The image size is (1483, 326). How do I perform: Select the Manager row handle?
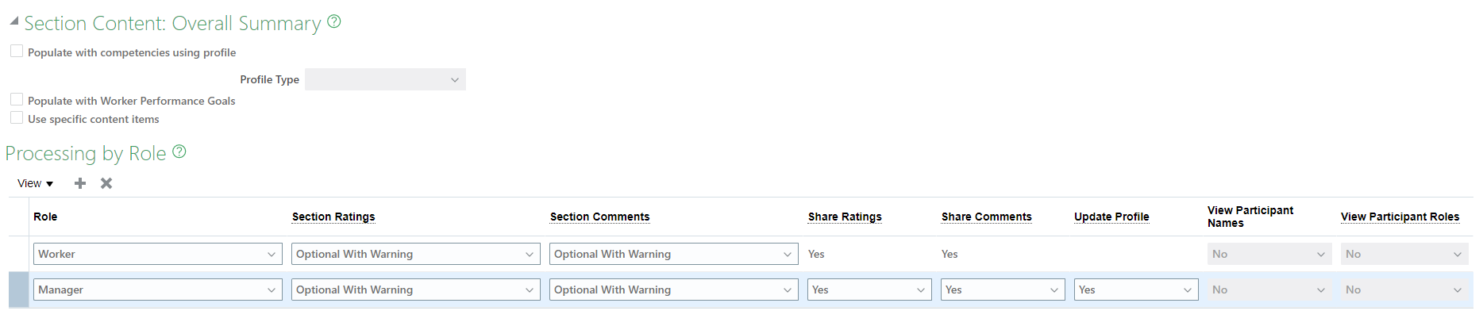click(18, 290)
